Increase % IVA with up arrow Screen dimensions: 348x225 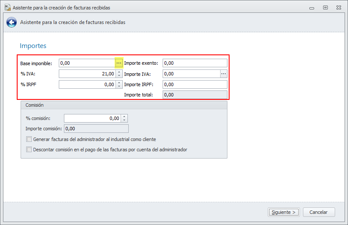119,72
